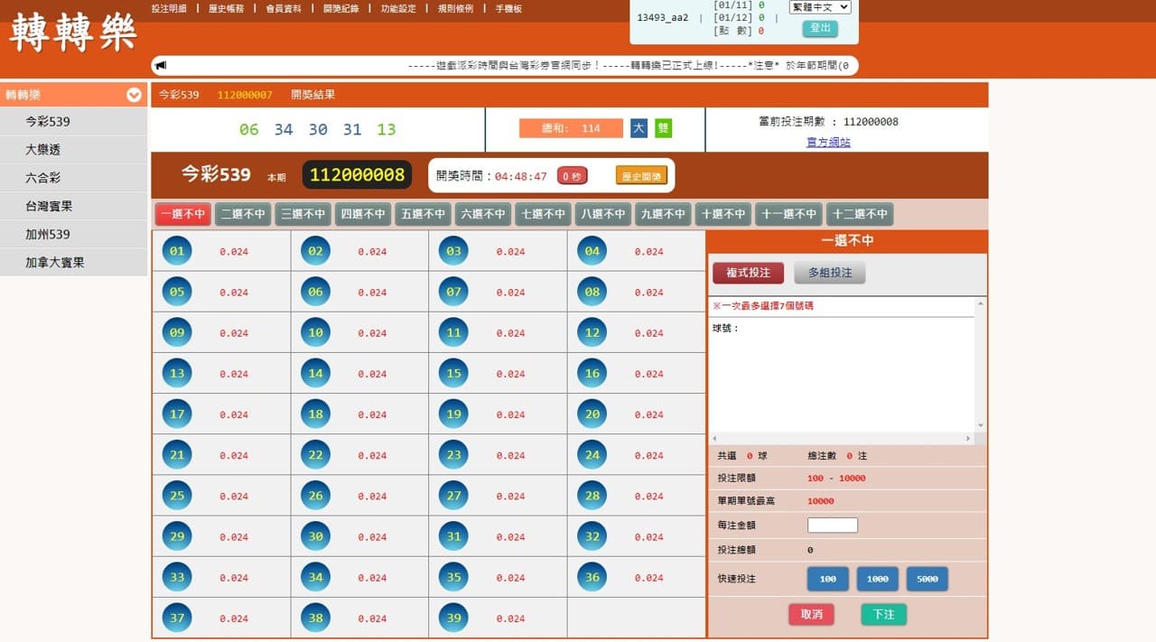Click the green 下注 place bet button
The width and height of the screenshot is (1156, 642).
883,614
